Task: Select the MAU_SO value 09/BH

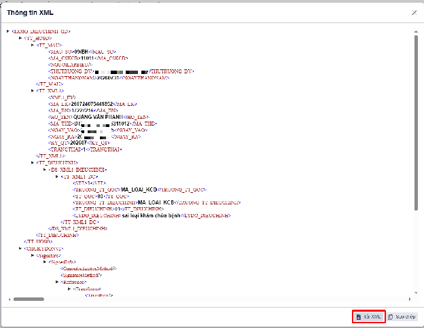Action: tap(81, 52)
